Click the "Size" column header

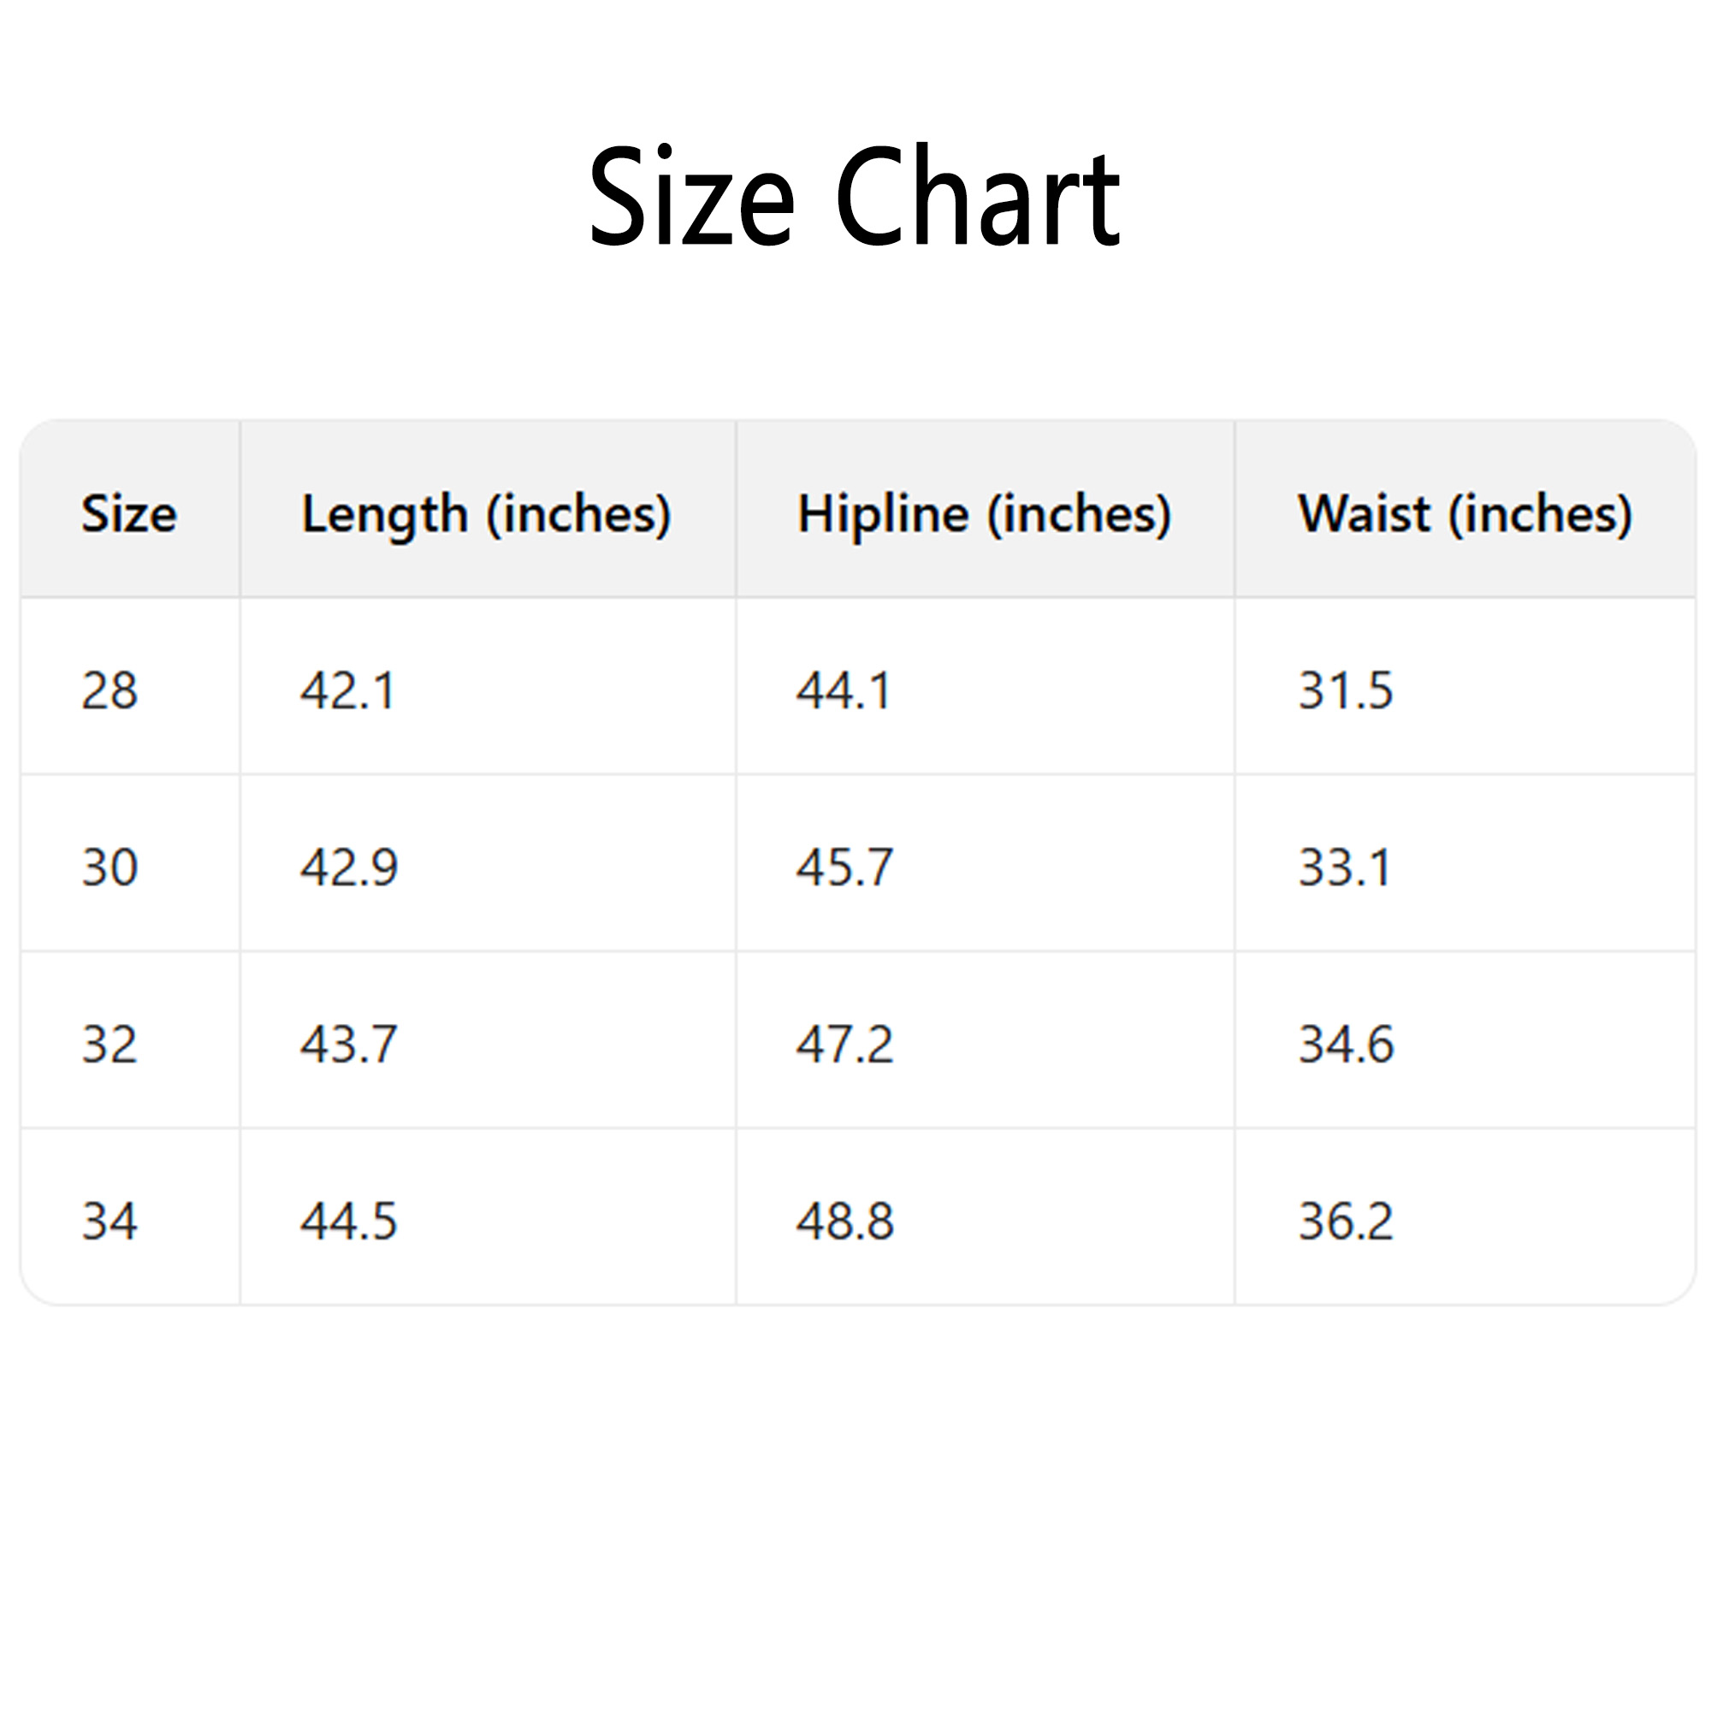tap(129, 513)
